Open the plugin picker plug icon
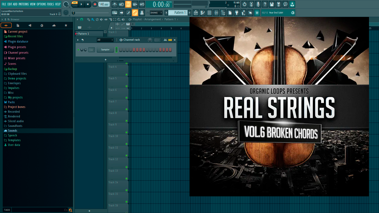The image size is (379, 213). coord(237,12)
